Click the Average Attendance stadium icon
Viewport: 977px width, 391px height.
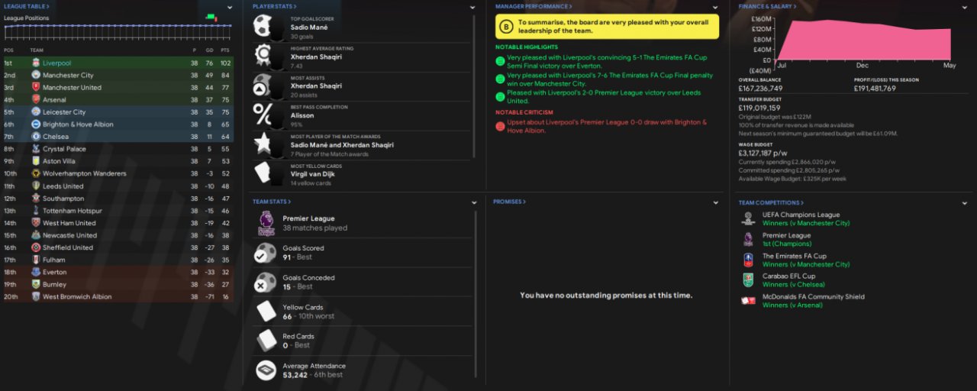266,370
